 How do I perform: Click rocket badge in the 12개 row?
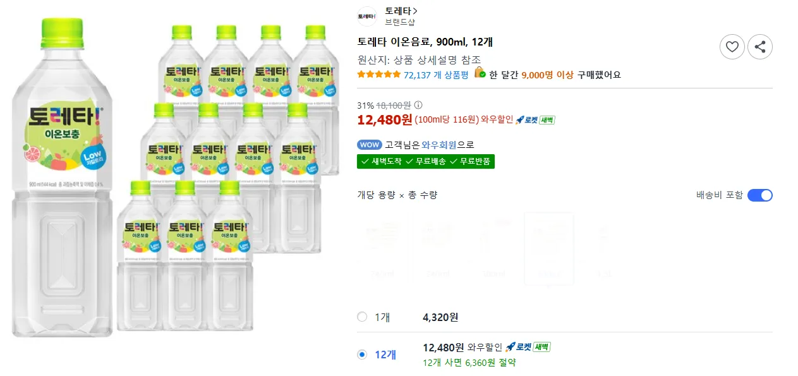click(528, 347)
